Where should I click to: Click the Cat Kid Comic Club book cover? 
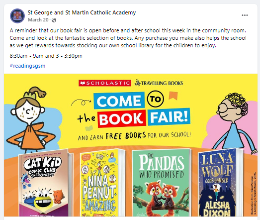pos(45,183)
